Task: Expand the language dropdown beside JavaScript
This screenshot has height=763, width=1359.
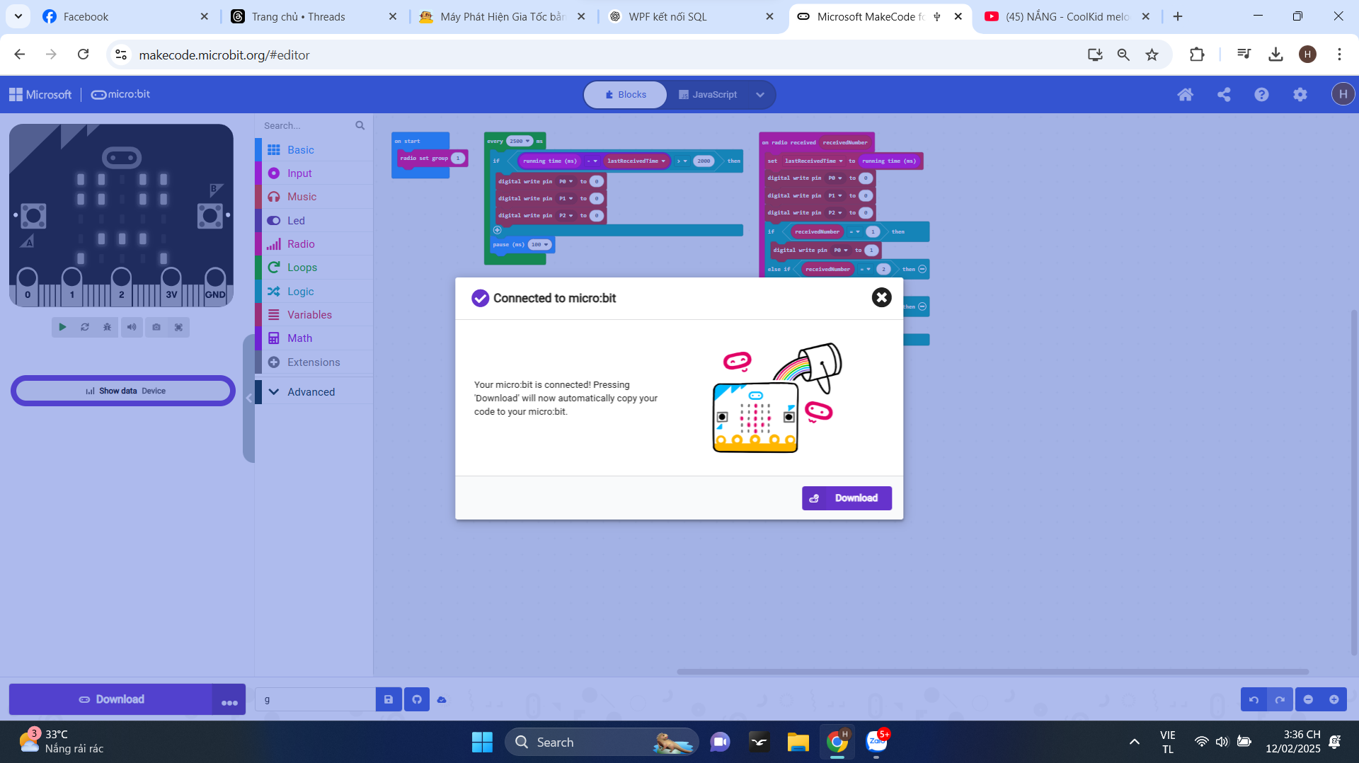Action: pos(760,95)
